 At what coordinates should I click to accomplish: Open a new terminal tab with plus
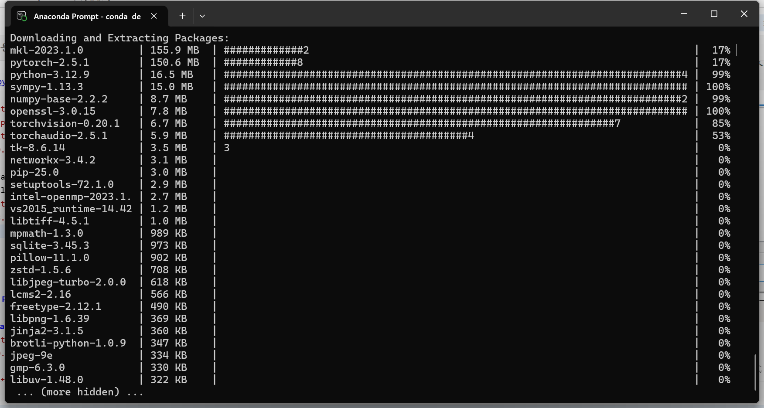pos(182,16)
